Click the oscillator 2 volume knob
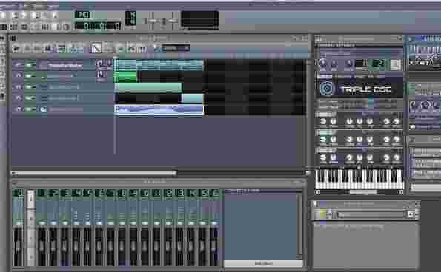Image resolution: width=441 pixels, height=272 pixels. pos(323,139)
